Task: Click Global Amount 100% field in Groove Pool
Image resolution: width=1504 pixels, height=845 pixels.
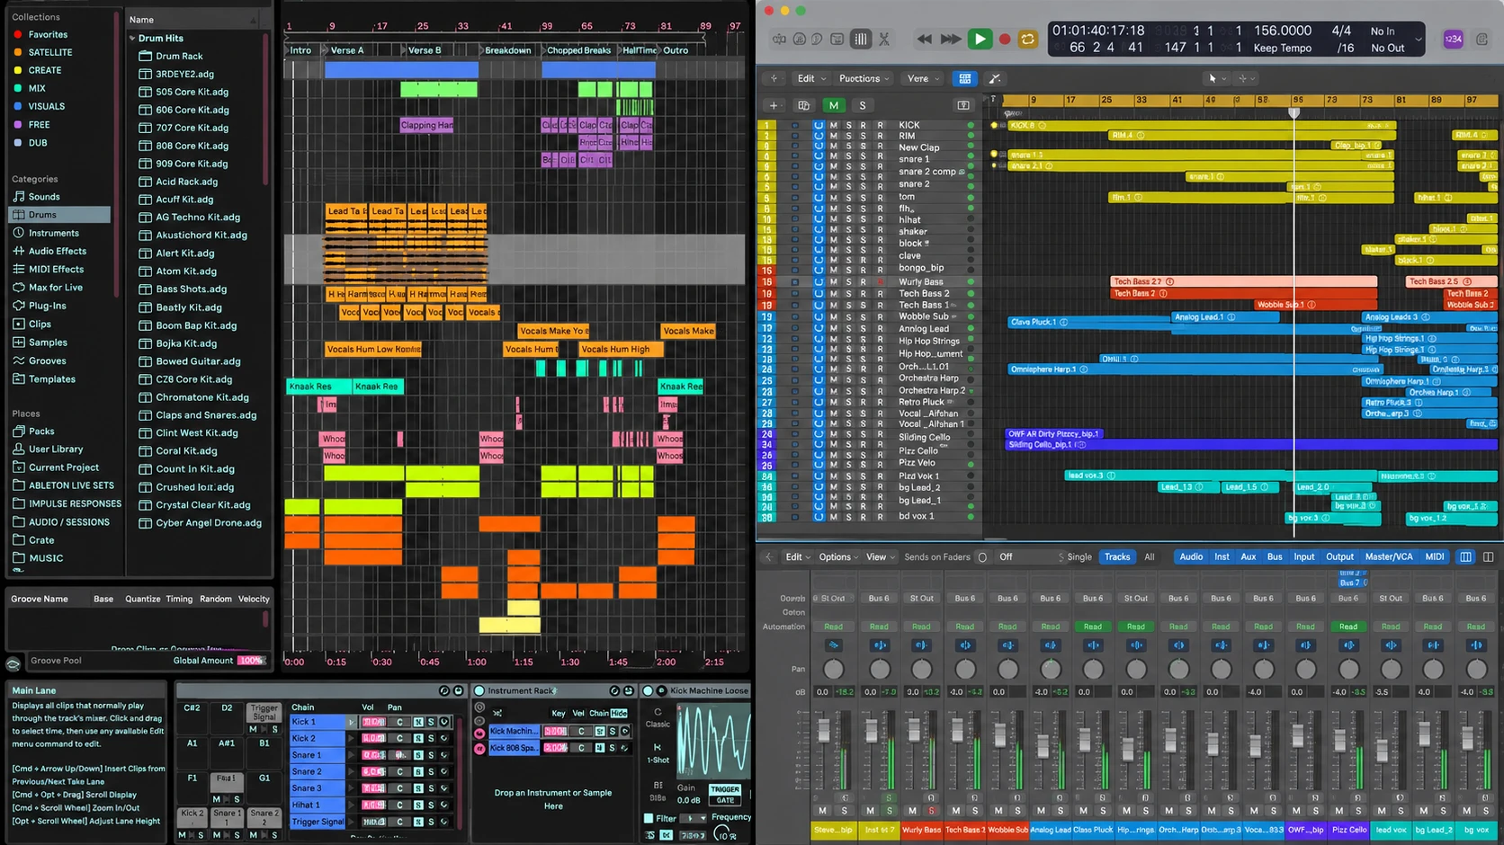Action: click(251, 661)
